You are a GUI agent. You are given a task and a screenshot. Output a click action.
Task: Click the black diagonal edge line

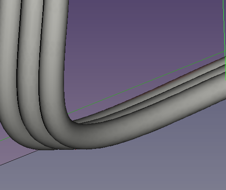(19, 158)
